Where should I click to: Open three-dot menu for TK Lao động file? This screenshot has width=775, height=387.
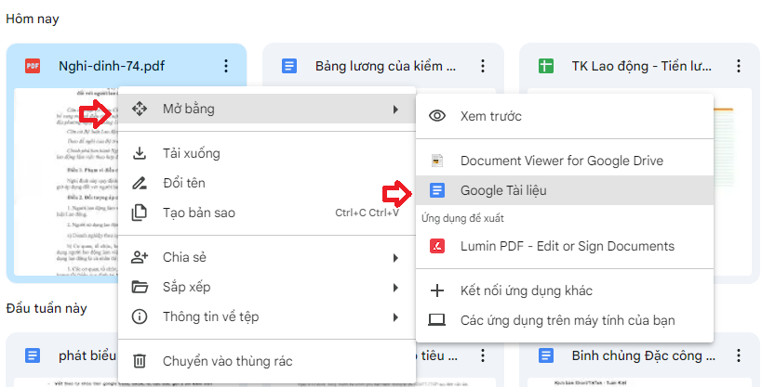739,66
